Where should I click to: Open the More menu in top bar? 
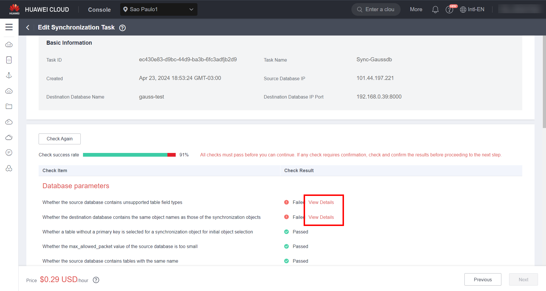(x=416, y=9)
